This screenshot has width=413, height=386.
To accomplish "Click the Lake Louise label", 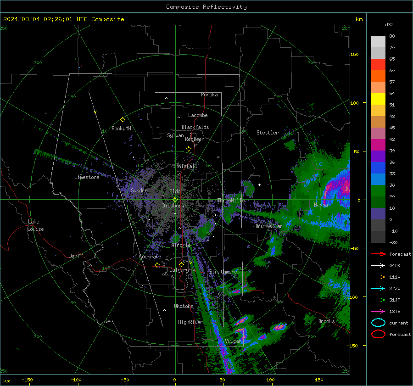I will (x=36, y=225).
